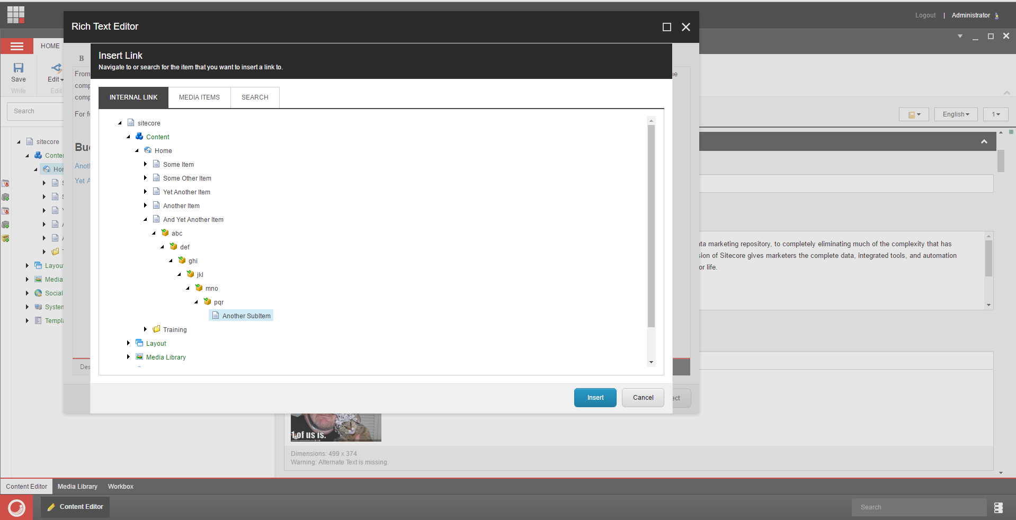1016x520 pixels.
Task: Maximize the Rich Text Editor dialog
Action: pyautogui.click(x=667, y=27)
